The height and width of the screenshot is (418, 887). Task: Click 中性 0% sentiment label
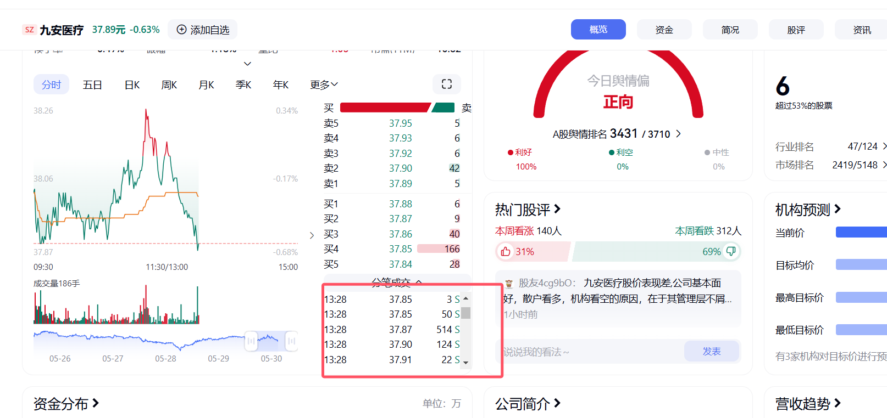[717, 159]
